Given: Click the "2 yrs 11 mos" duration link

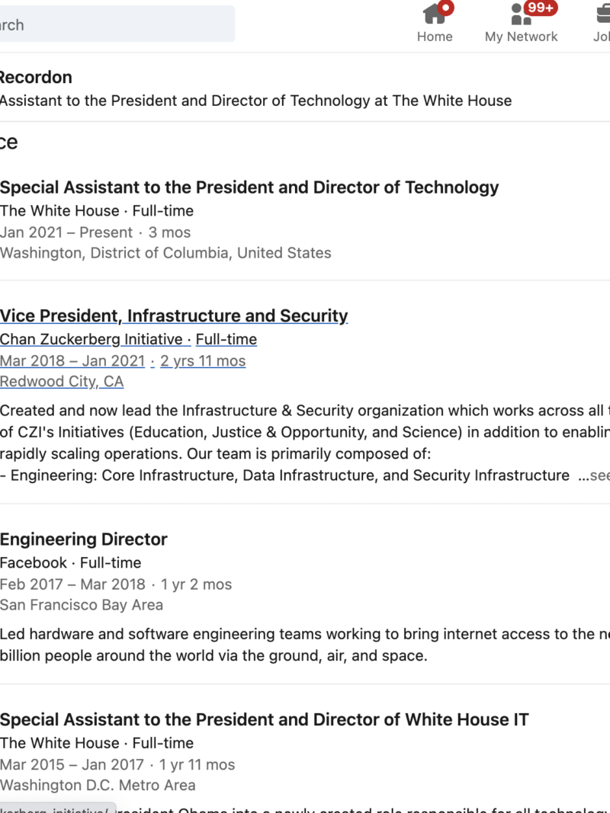Looking at the screenshot, I should point(203,361).
